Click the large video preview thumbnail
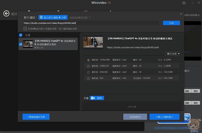Image resolution: width=202 pixels, height=133 pixels. coord(93,42)
